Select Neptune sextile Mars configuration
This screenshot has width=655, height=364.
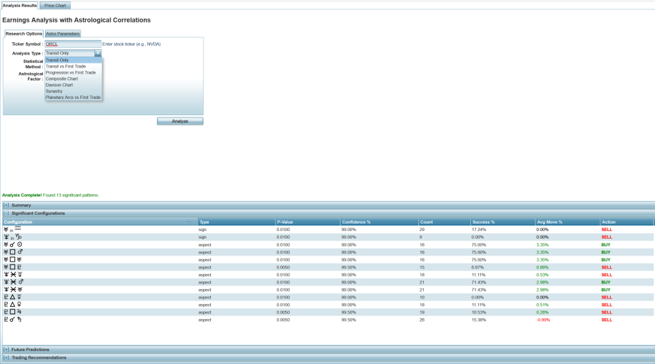point(327,282)
